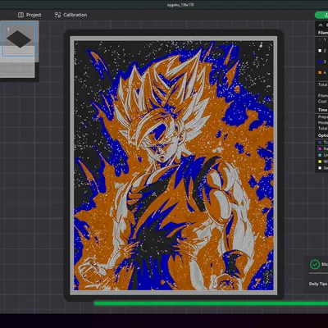The width and height of the screenshot is (328, 328).
Task: Click the window title ssjgoku_136x170
Action: (x=180, y=5)
